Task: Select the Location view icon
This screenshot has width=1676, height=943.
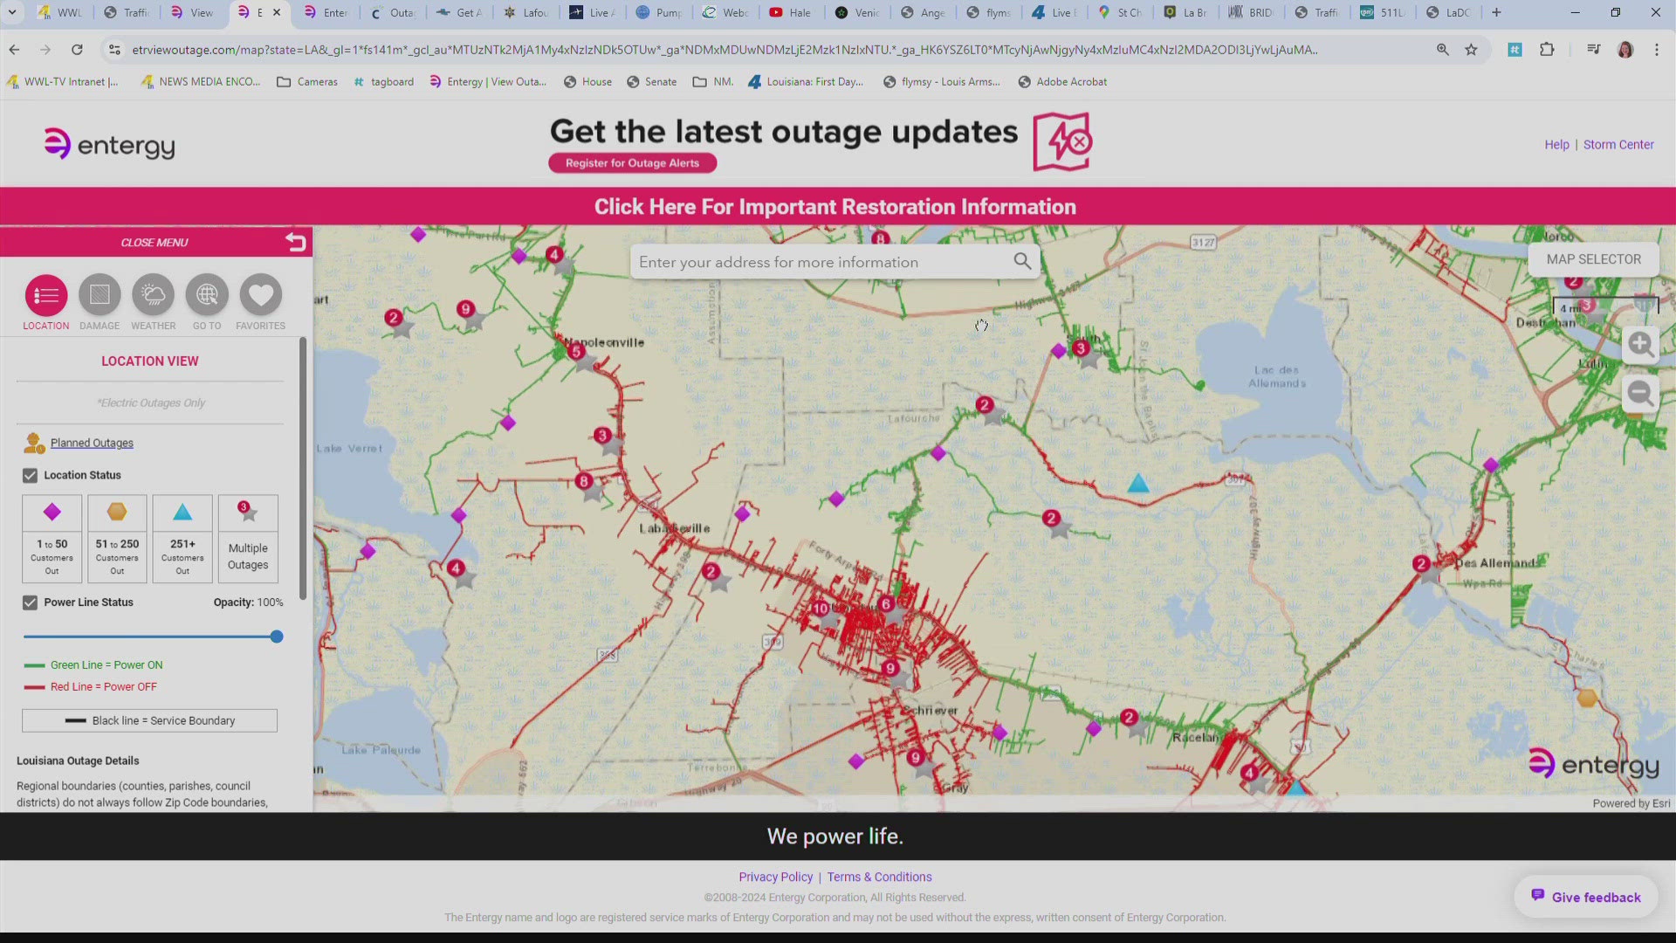Action: (x=46, y=296)
